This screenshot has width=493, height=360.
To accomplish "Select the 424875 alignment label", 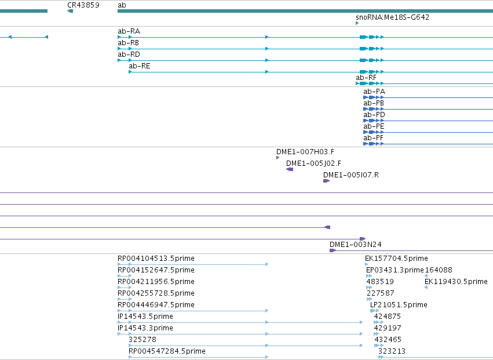I will [388, 317].
